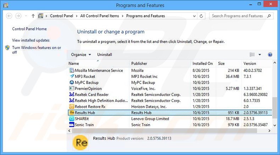Viewport: 280px width, 155px height.
Task: Open Control Panel Home link
Action: pyautogui.click(x=29, y=29)
